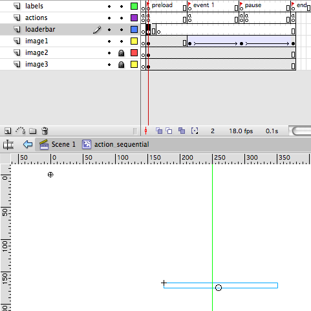Click action_sequential symbol in edit bar
Viewport: 311px width, 311px height.
click(x=122, y=144)
